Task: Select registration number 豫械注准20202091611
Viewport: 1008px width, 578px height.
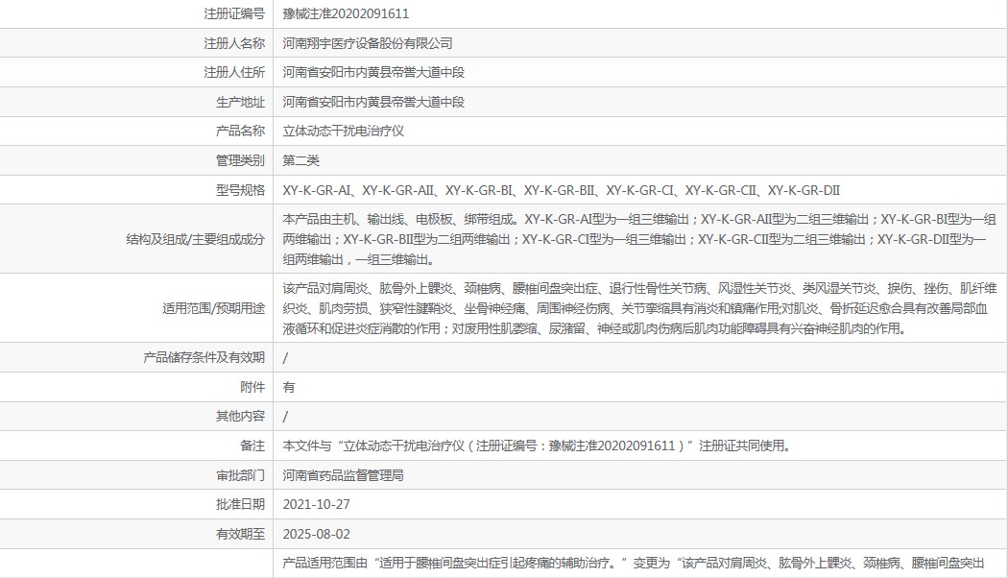Action: (x=346, y=13)
